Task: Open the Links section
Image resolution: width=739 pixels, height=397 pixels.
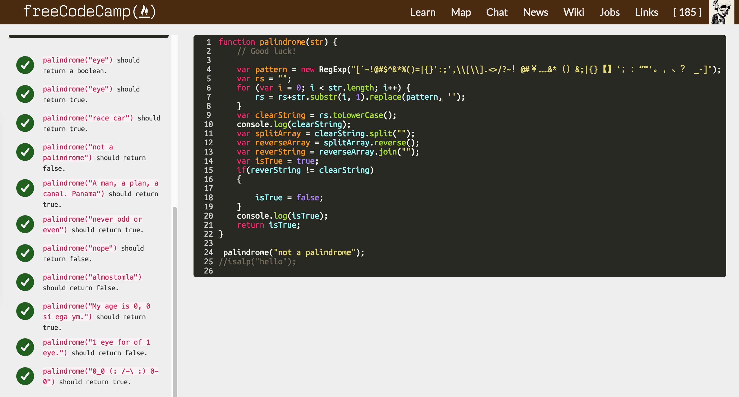Action: 646,12
